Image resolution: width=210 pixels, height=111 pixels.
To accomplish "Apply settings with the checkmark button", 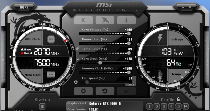I will click(126, 91).
